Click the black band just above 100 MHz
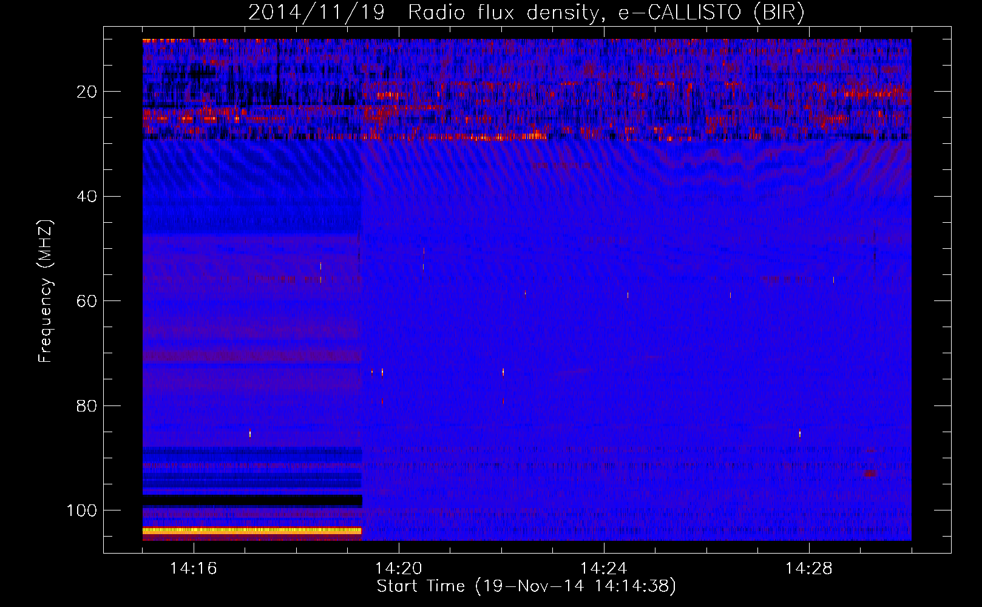982x607 pixels. point(252,501)
